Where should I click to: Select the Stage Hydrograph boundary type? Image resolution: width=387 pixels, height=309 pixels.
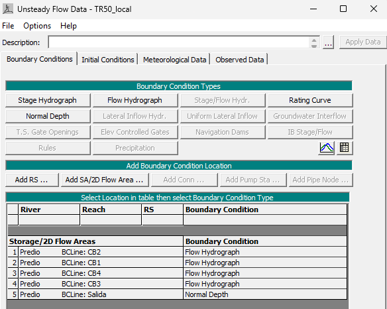coord(48,100)
